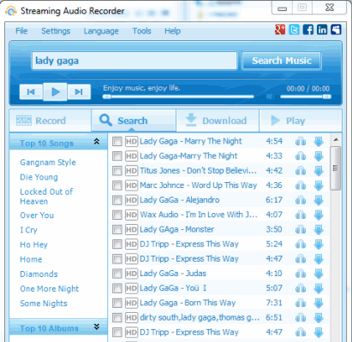
Task: Switch to the Record tab
Action: click(51, 121)
